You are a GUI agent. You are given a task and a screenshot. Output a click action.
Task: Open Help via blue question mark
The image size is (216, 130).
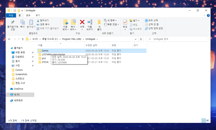(x=208, y=15)
